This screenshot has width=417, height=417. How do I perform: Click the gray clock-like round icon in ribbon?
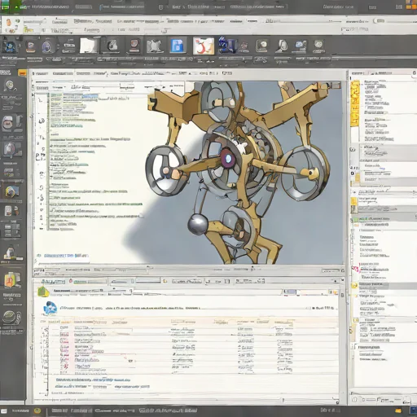pos(262,46)
